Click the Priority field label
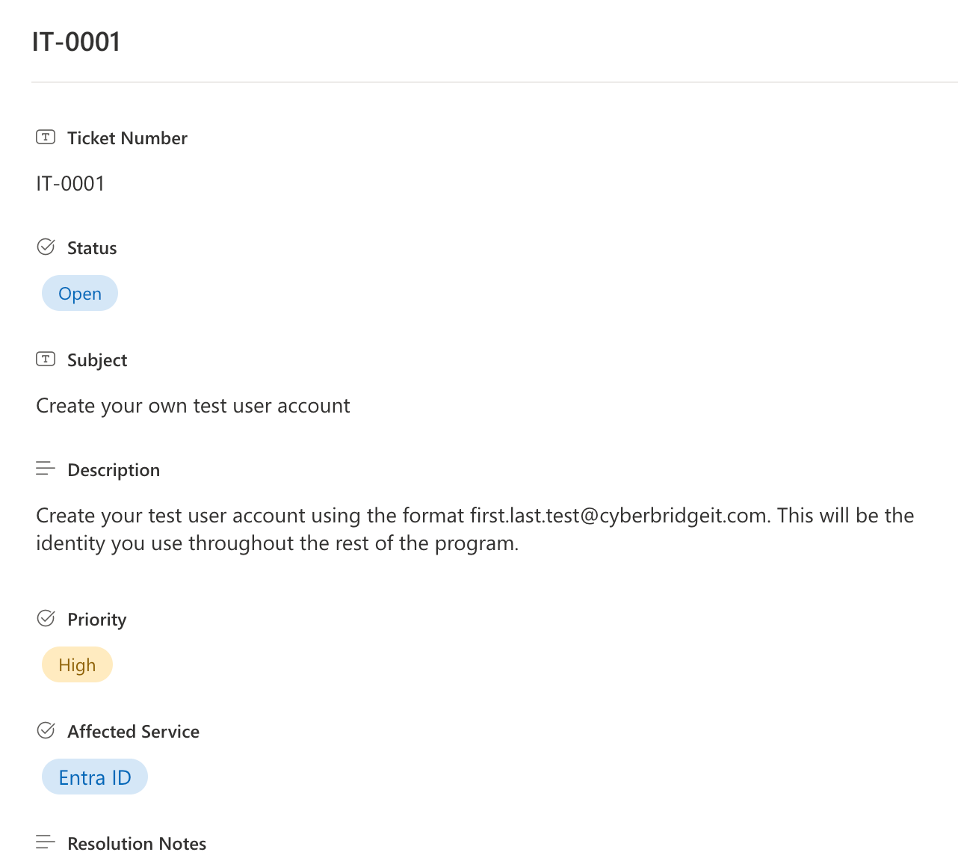The image size is (958, 864). [x=96, y=620]
